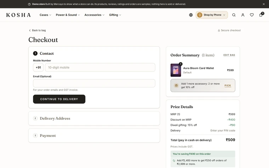Click the gift icon in accessory offer
Screen dimensions: 269x168
tap(176, 85)
